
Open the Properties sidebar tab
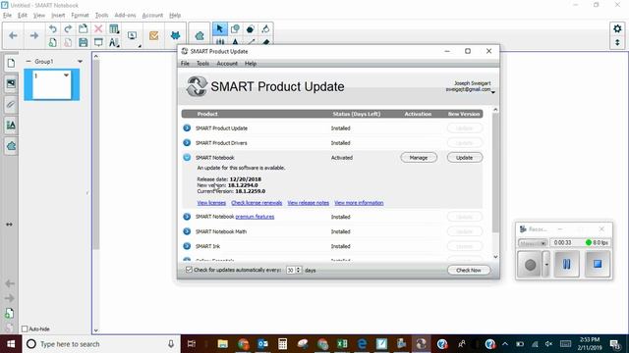click(x=11, y=126)
